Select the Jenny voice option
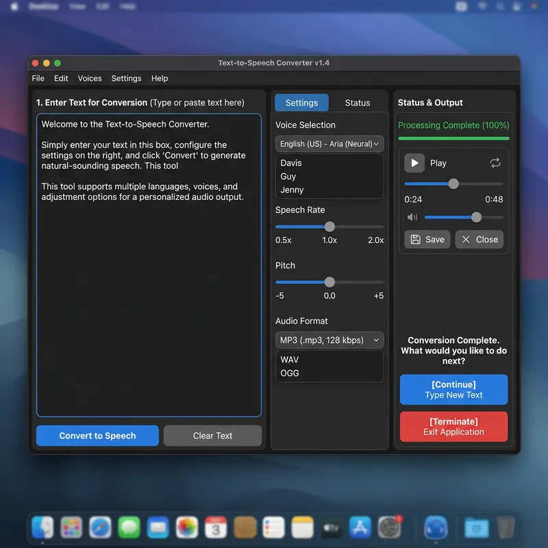This screenshot has width=548, height=548. [x=292, y=190]
